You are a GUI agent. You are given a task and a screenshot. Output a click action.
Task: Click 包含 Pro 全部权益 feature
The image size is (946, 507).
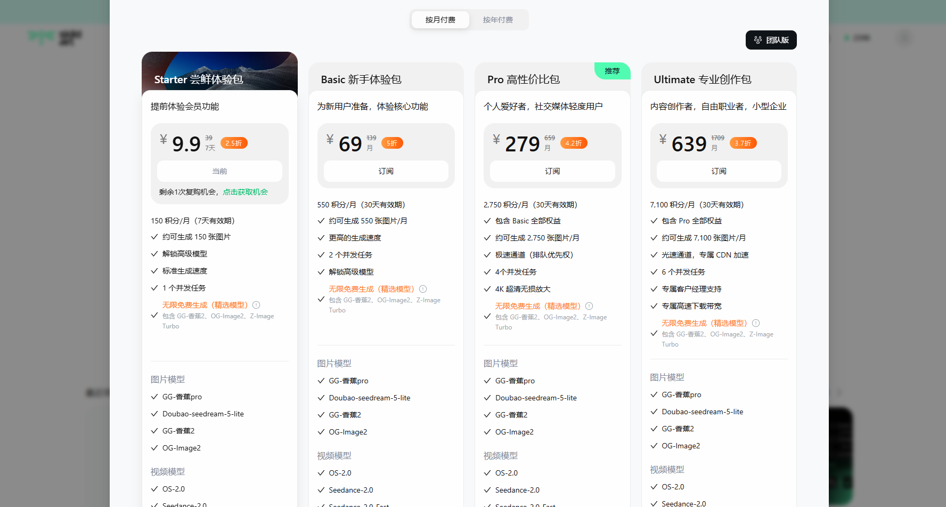coord(692,221)
